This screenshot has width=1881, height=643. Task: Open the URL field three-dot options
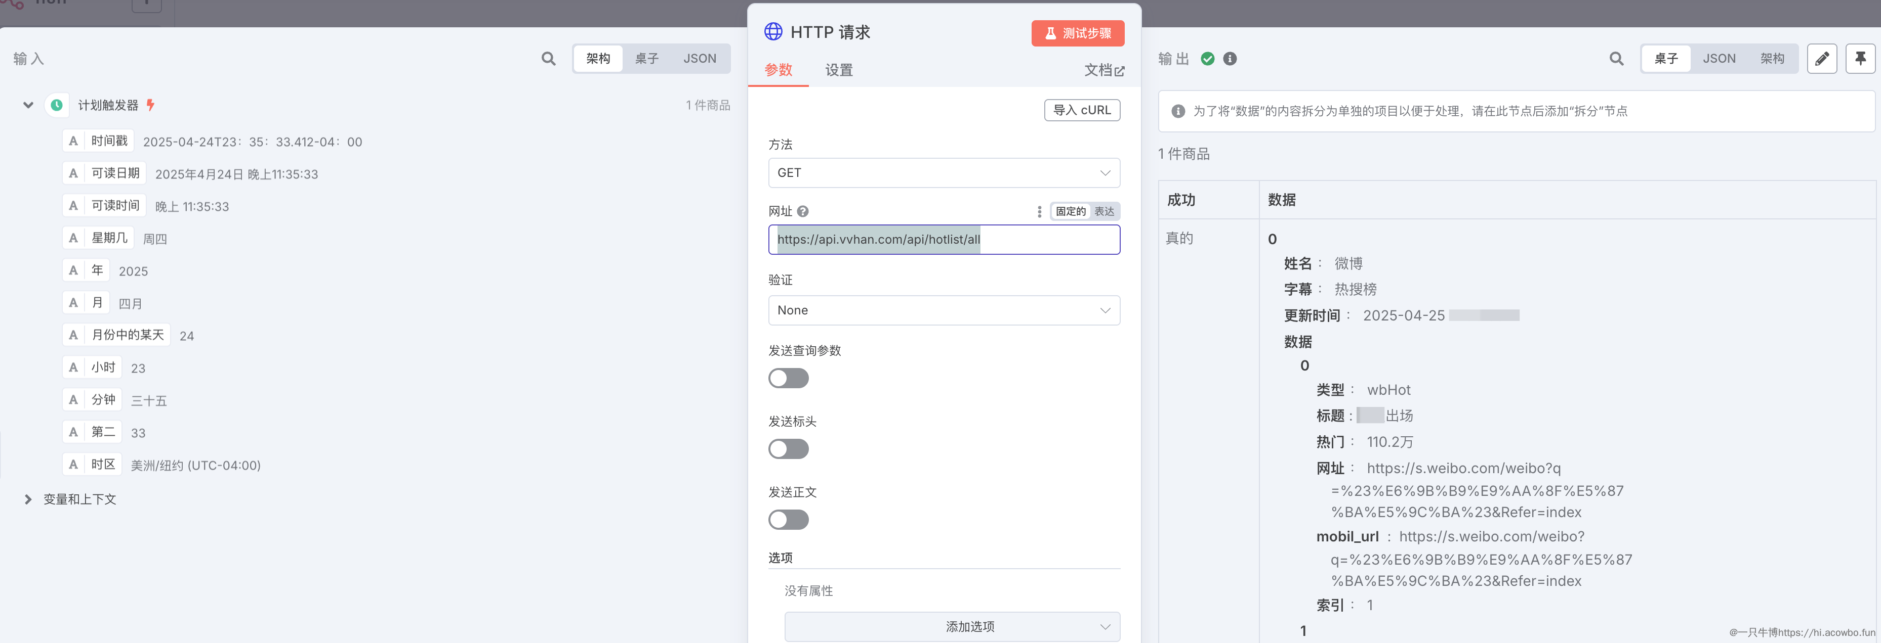1039,211
